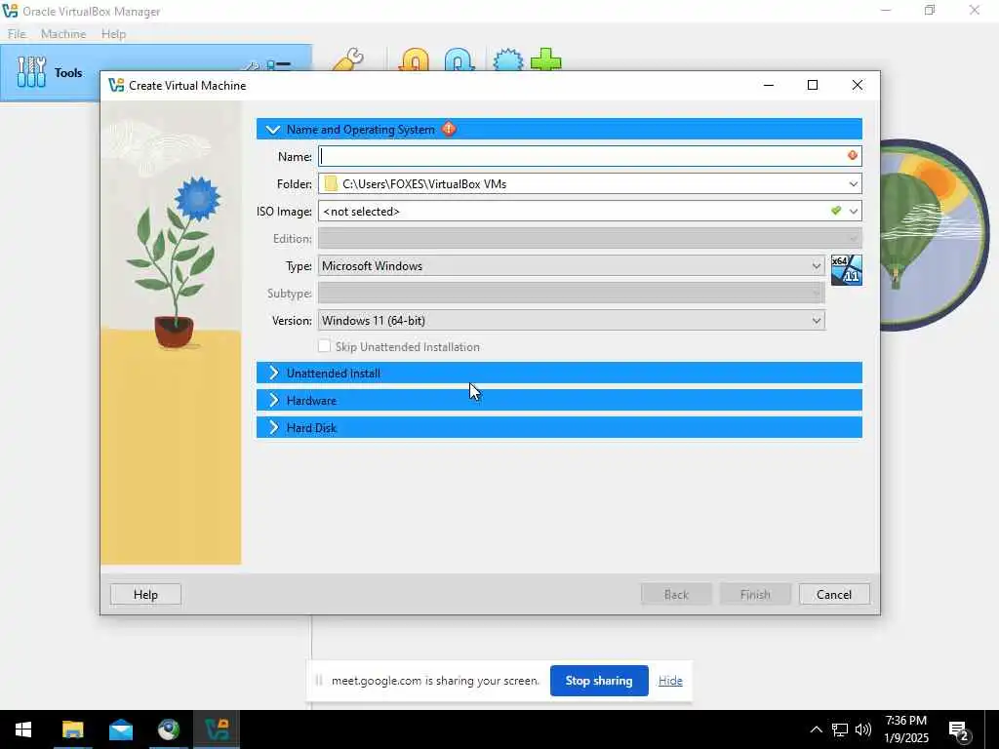Click the Tools icon in VirtualBox Manager
The image size is (999, 749).
[31, 72]
